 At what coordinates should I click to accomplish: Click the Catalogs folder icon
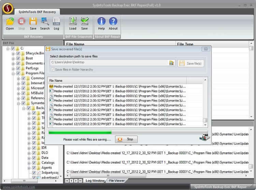(x=39, y=163)
